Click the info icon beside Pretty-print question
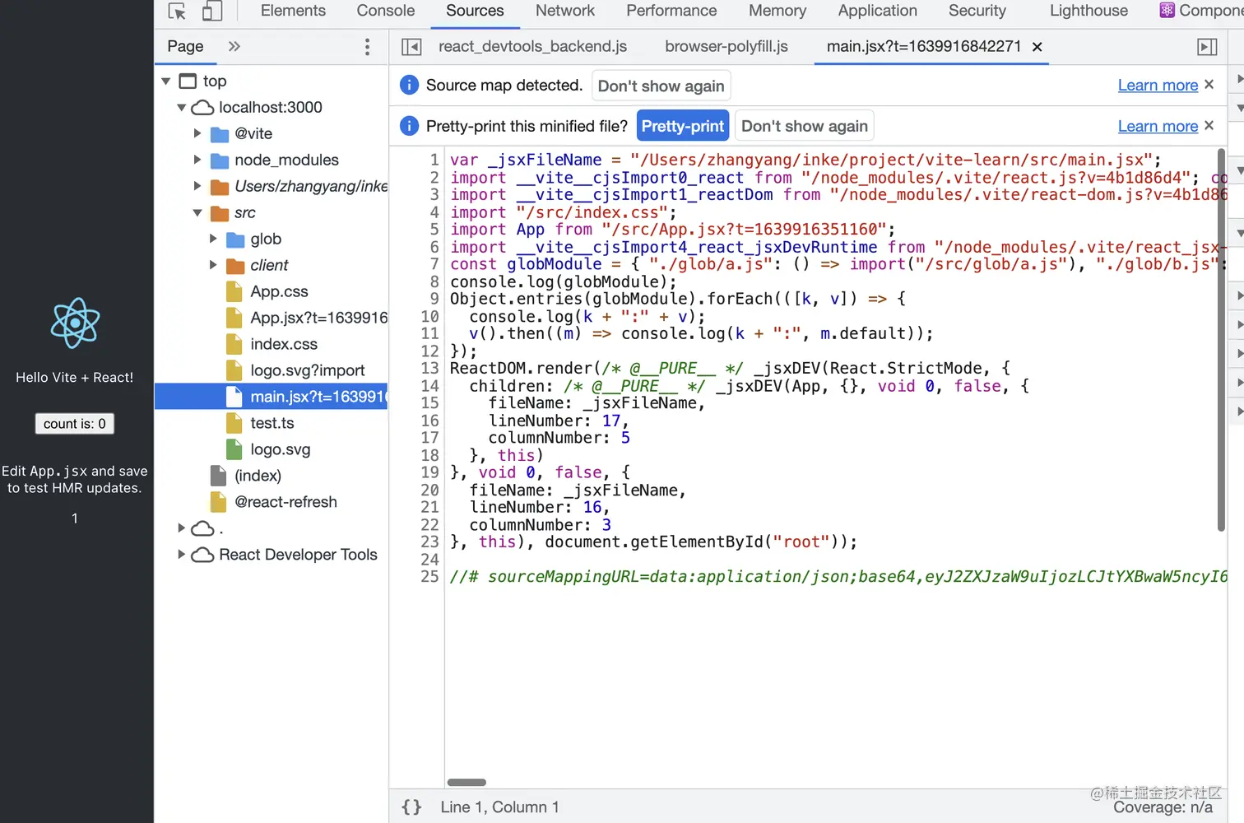The image size is (1244, 823). pos(409,126)
